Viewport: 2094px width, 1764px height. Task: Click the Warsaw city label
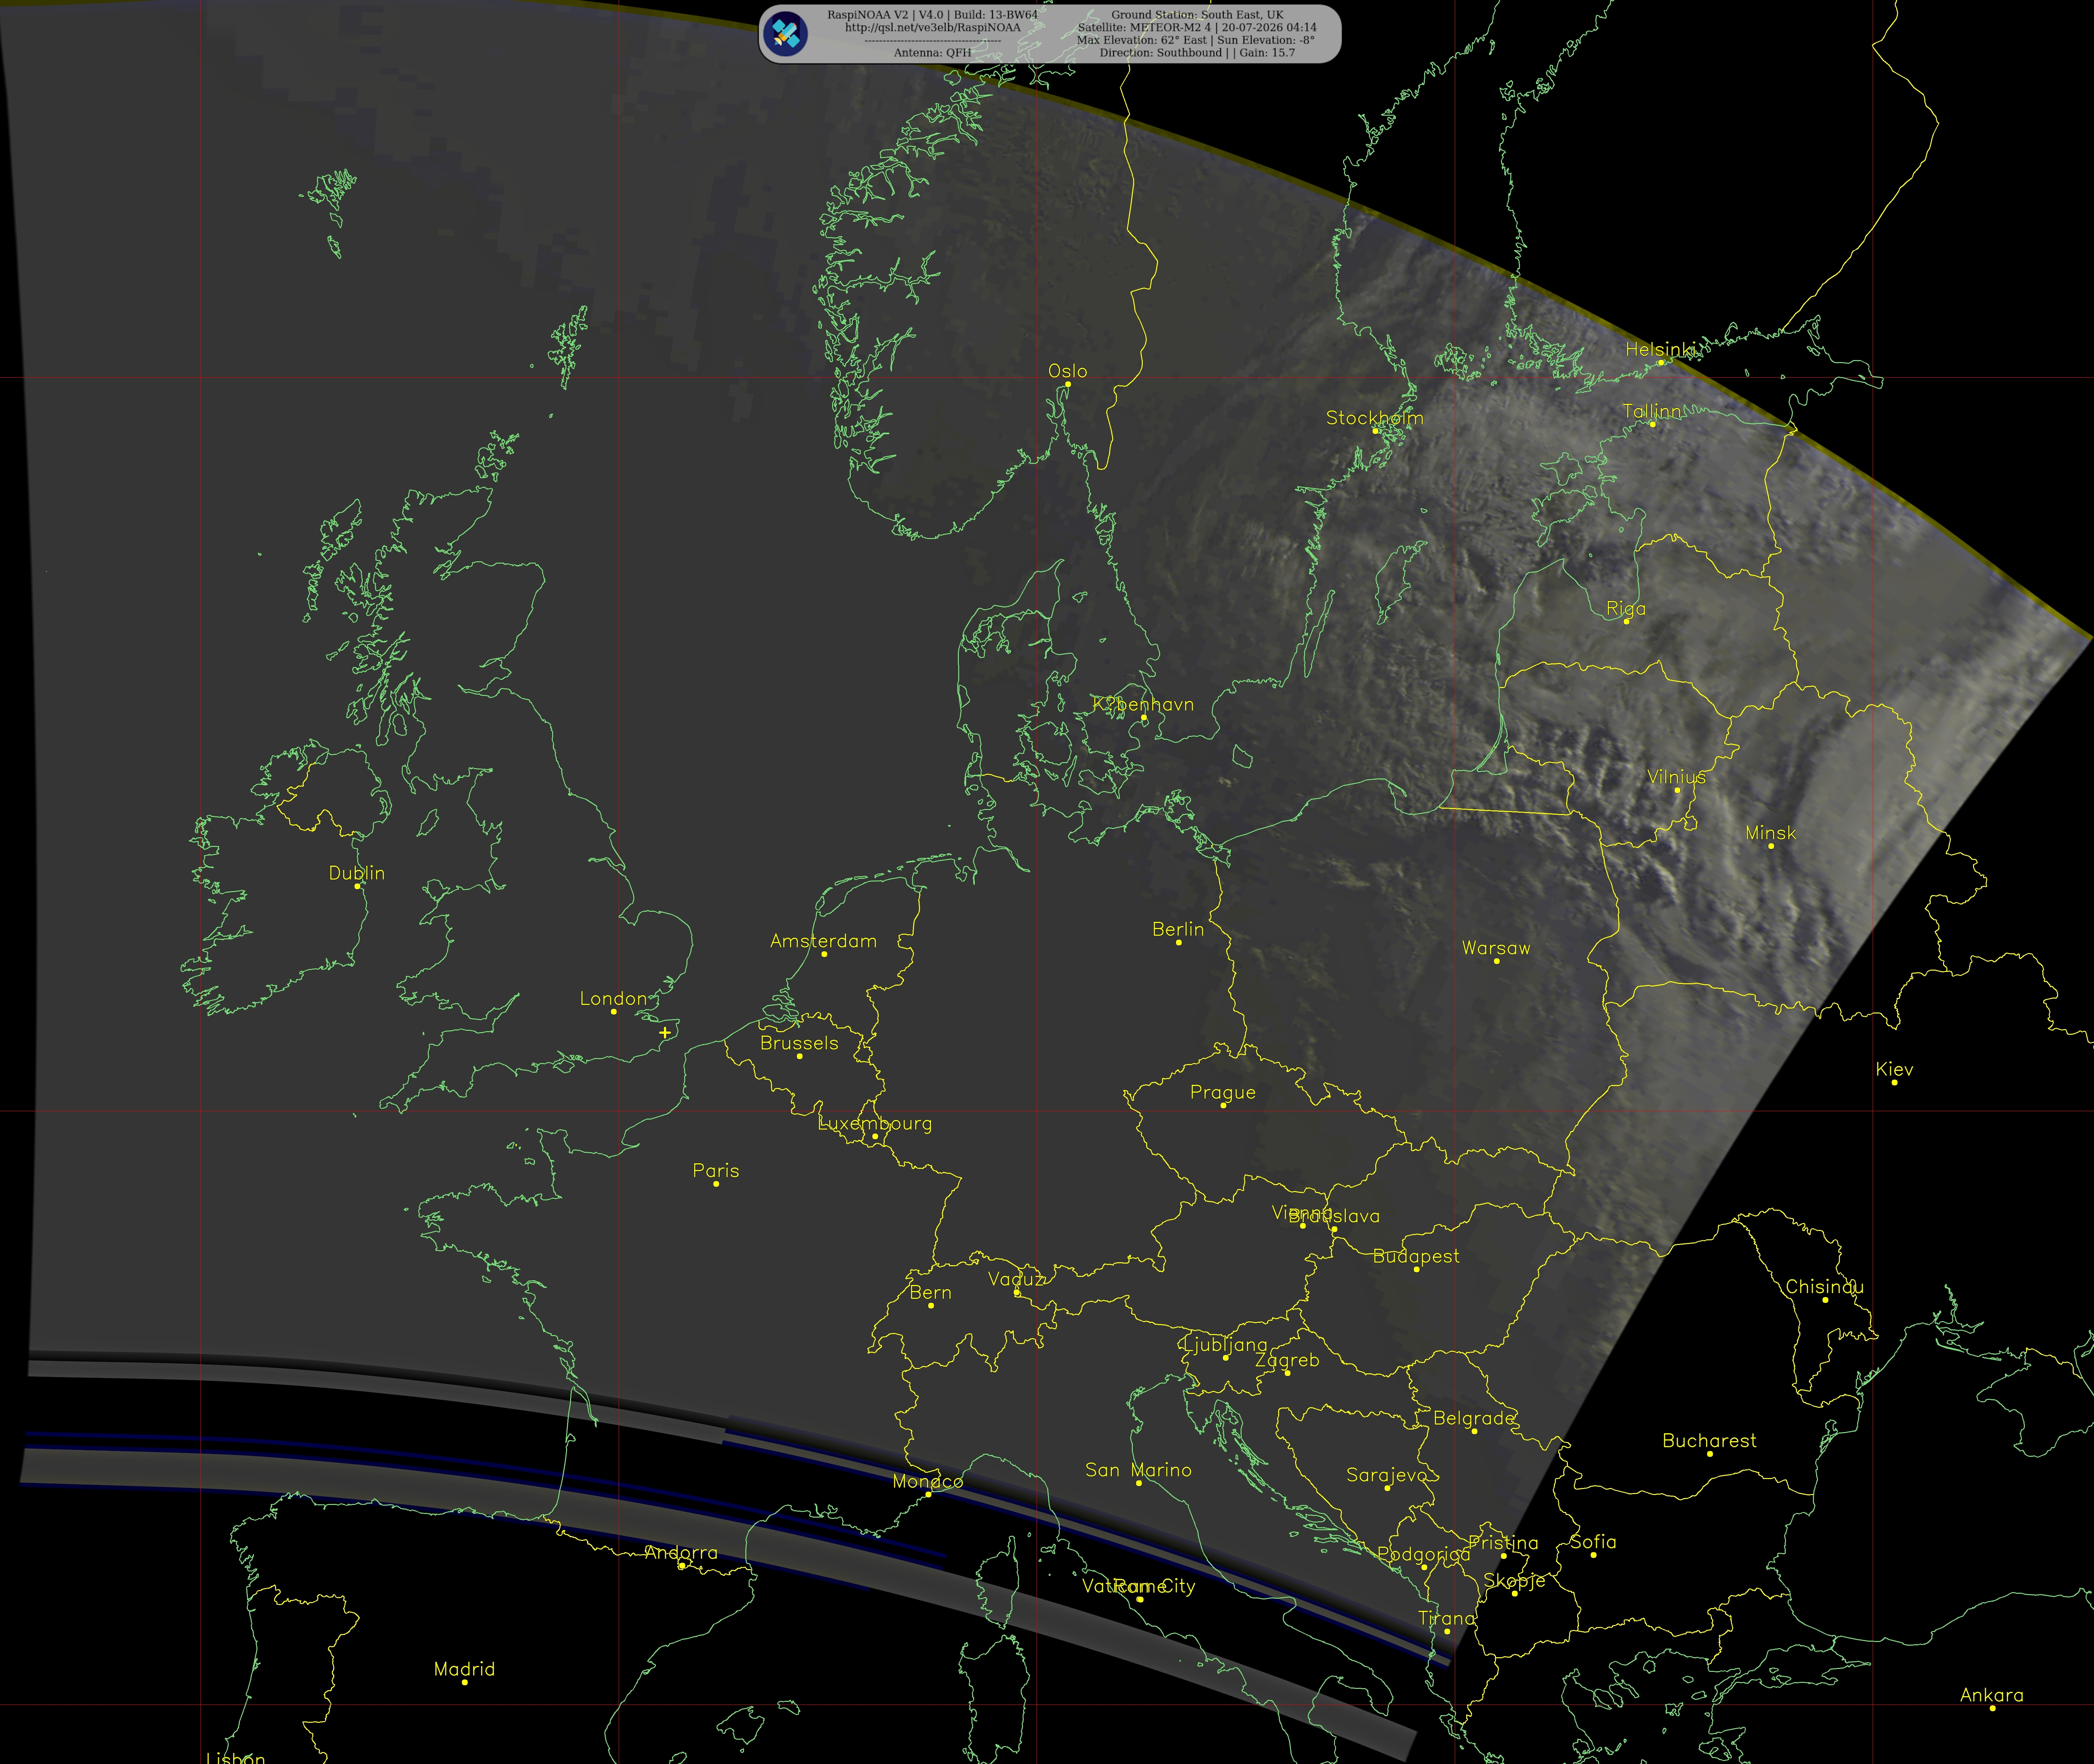pos(1496,948)
